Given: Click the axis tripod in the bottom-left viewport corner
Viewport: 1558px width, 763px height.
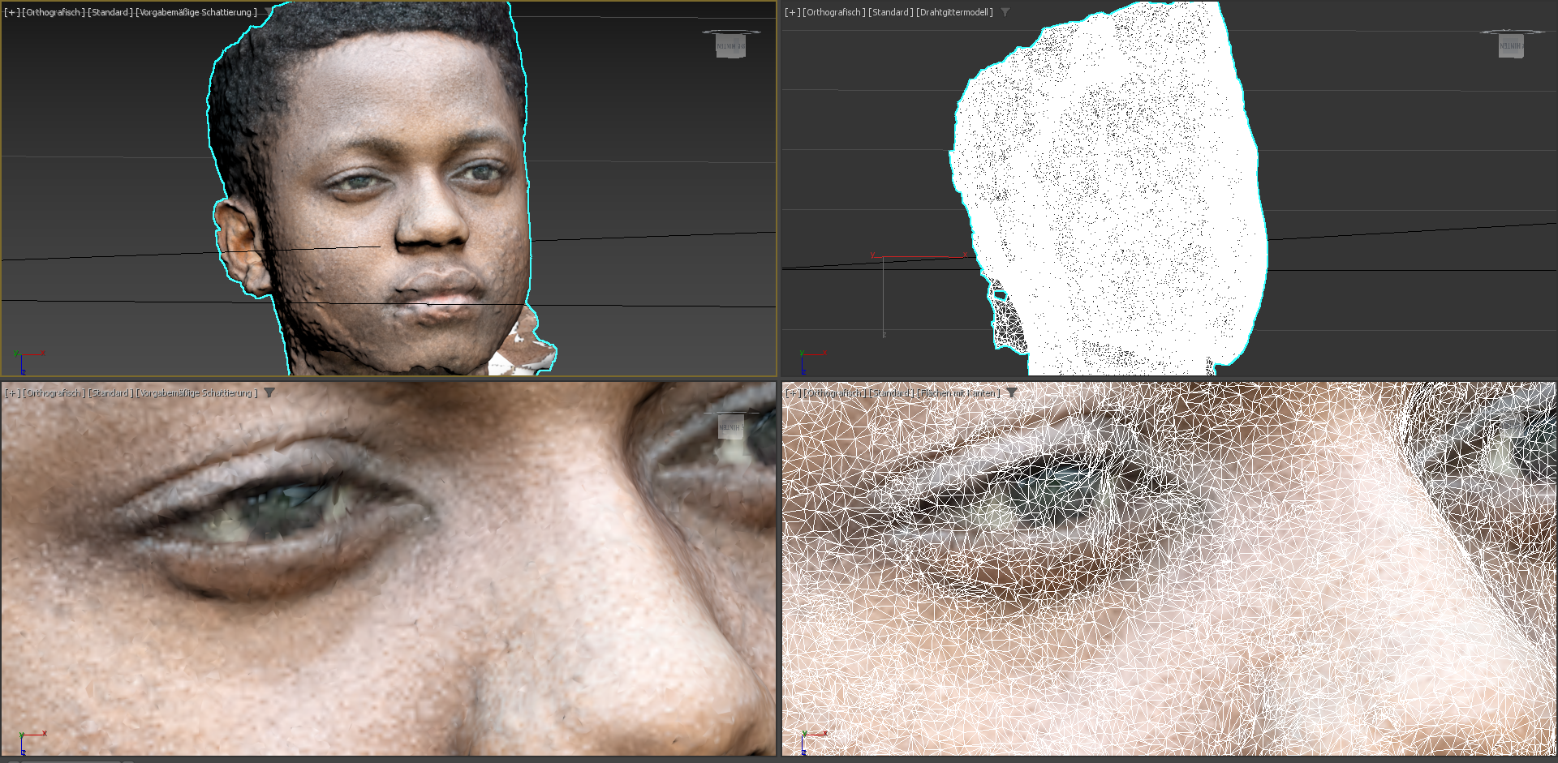Looking at the screenshot, I should point(29,740).
